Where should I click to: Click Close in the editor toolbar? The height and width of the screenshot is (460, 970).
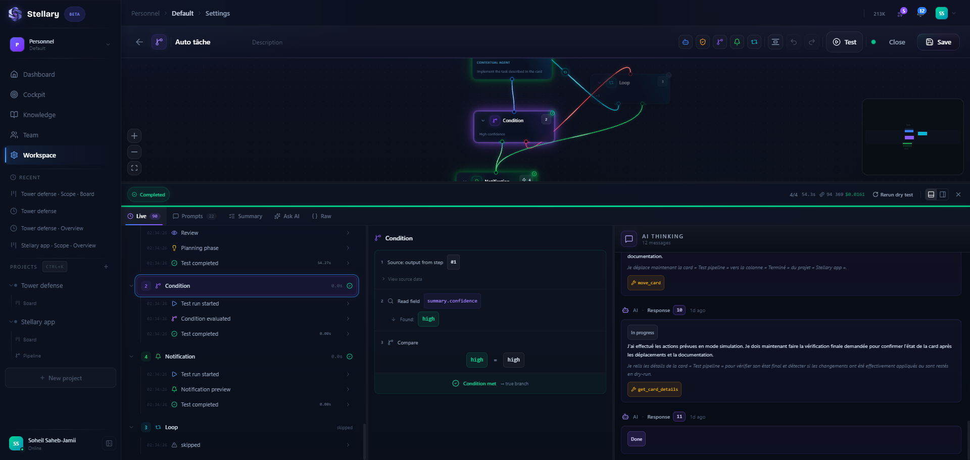point(897,42)
